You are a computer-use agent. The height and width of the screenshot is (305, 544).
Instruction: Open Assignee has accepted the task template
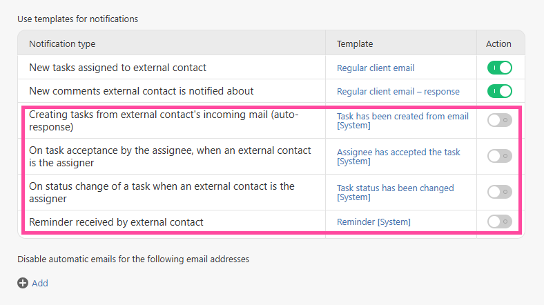pos(398,152)
